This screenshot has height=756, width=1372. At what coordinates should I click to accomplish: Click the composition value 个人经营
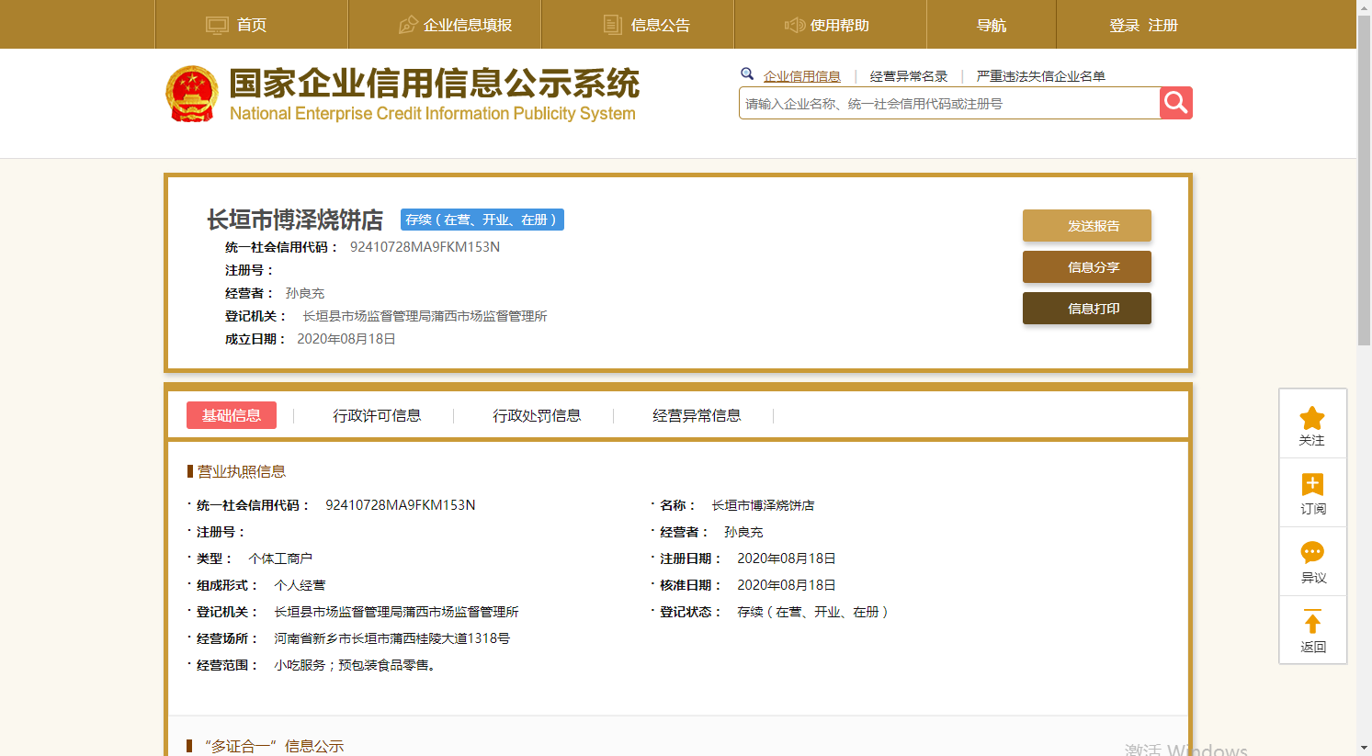click(x=300, y=585)
